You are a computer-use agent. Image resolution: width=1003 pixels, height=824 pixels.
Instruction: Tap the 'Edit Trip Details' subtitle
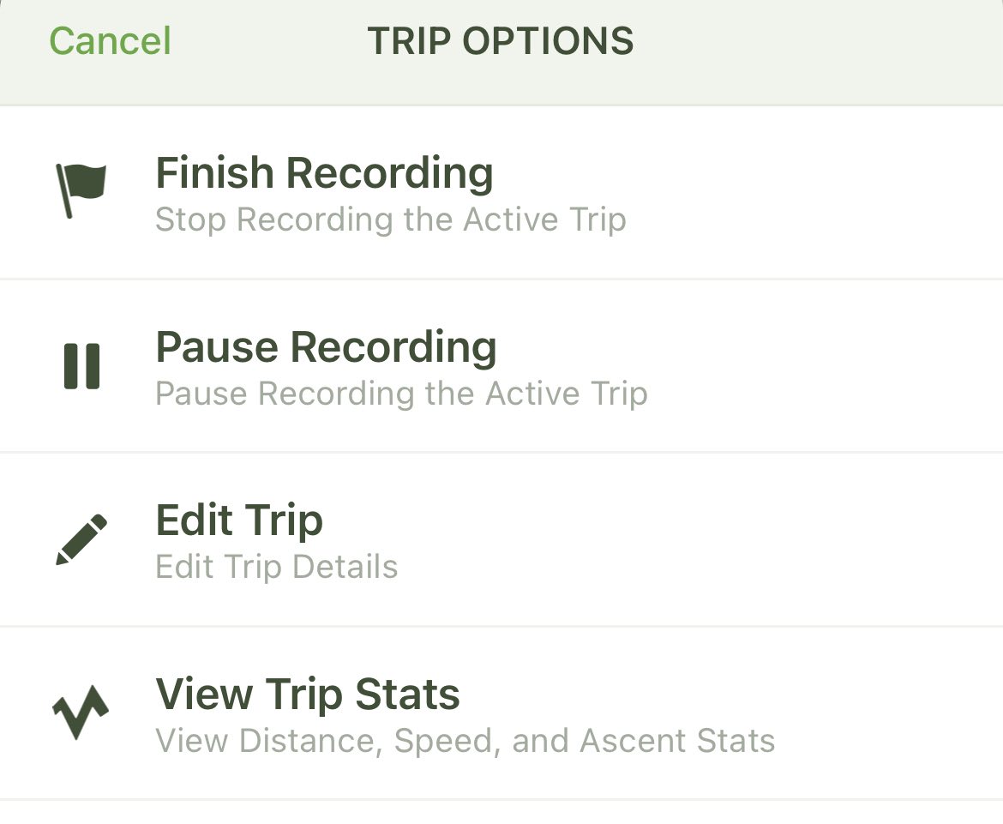[x=277, y=568]
